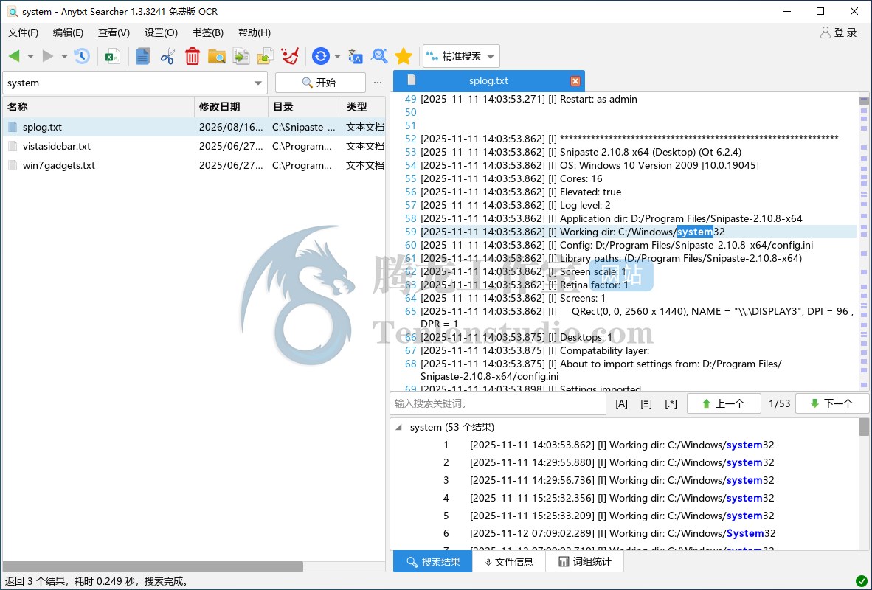Viewport: 872px width, 590px height.
Task: Click the ... more options button
Action: tap(378, 83)
